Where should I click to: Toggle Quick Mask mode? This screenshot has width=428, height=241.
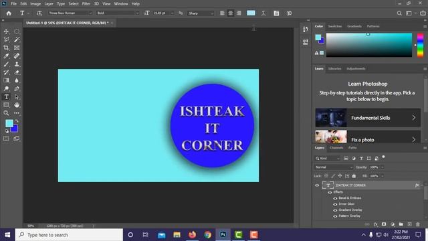6,139
